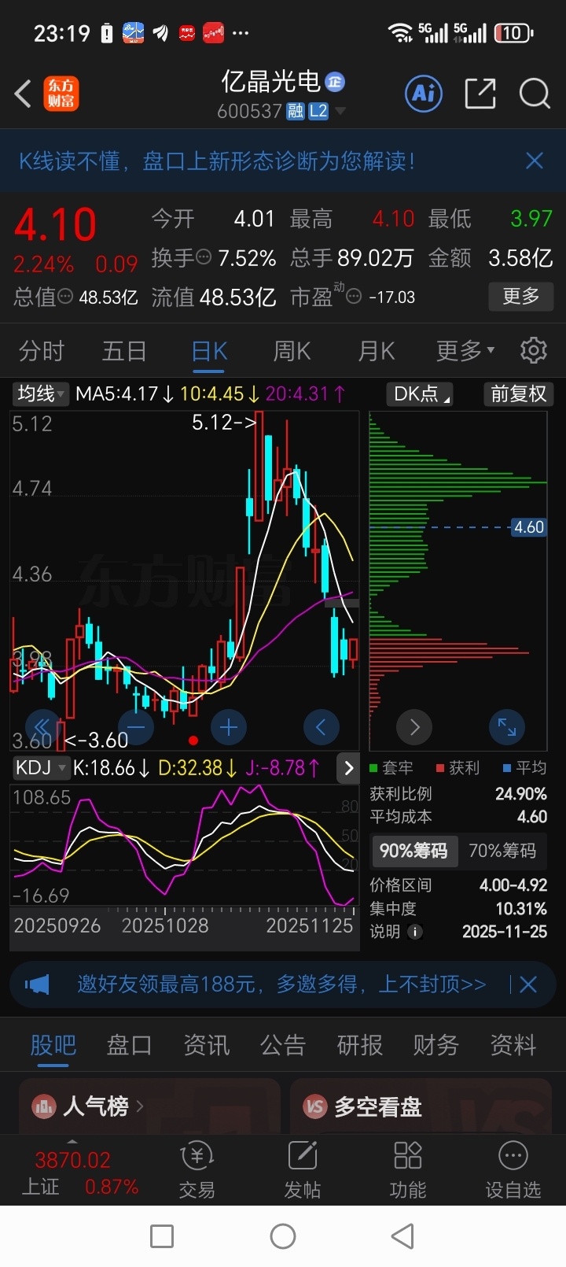This screenshot has height=1267, width=566.
Task: Switch to 周K tab
Action: pyautogui.click(x=292, y=350)
